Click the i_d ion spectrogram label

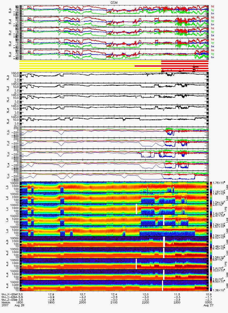7,198
